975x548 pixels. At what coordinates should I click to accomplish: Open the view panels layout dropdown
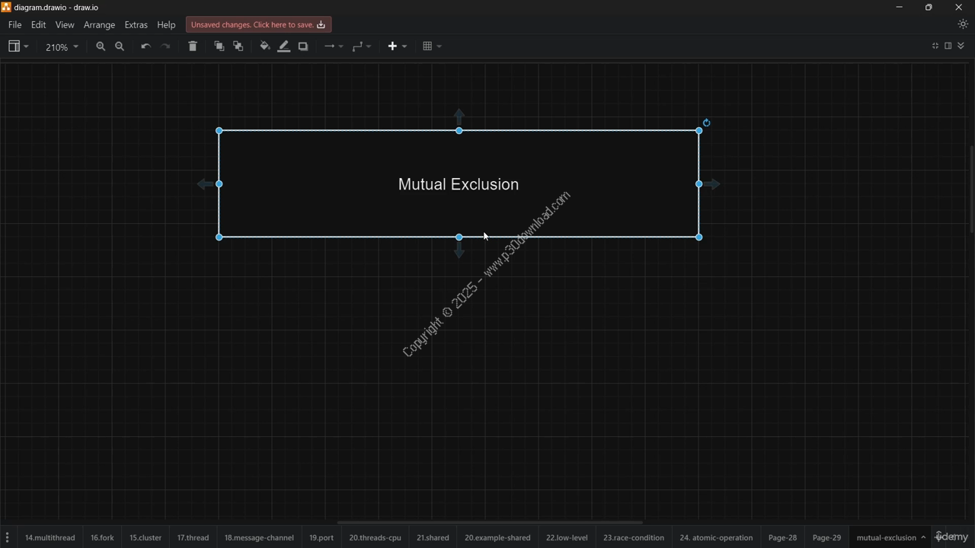[18, 46]
